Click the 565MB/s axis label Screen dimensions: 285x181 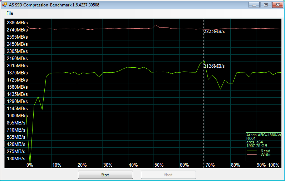(x=16, y=137)
